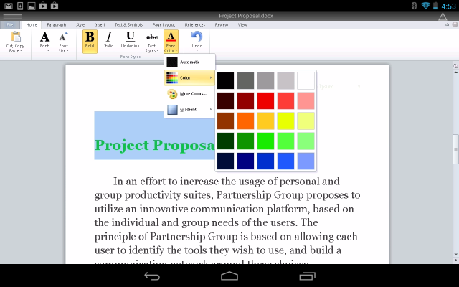Open the hamburger menu lines at top left
Image resolution: width=459 pixels, height=287 pixels.
pyautogui.click(x=13, y=16)
